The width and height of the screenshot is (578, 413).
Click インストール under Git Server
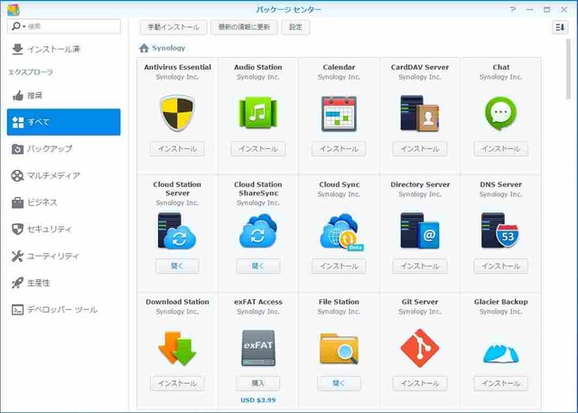420,383
